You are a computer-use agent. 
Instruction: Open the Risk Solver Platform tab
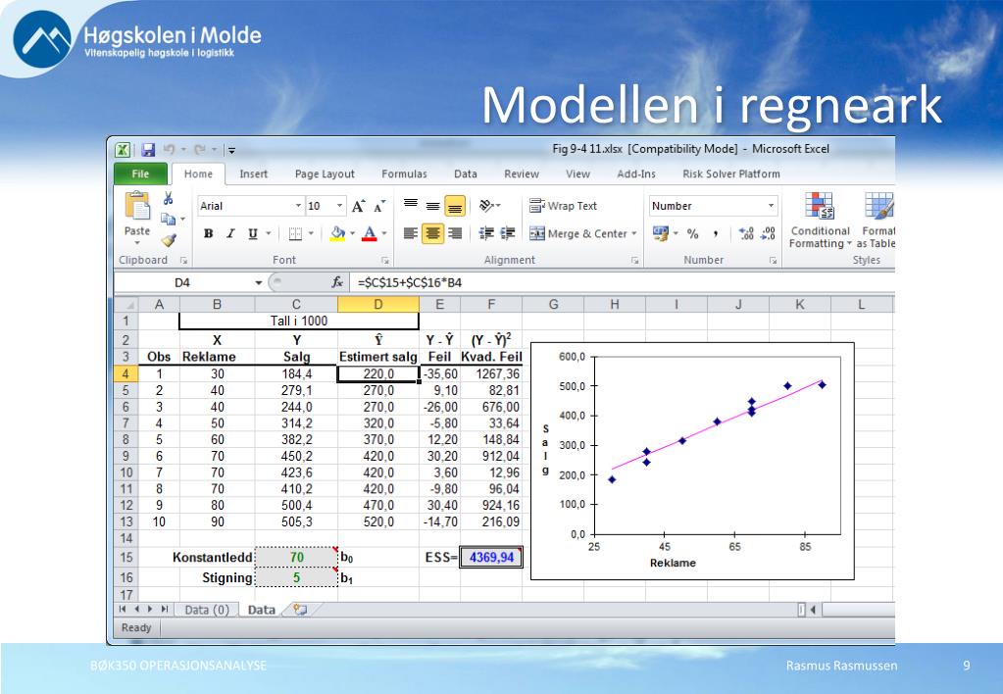pos(731,173)
